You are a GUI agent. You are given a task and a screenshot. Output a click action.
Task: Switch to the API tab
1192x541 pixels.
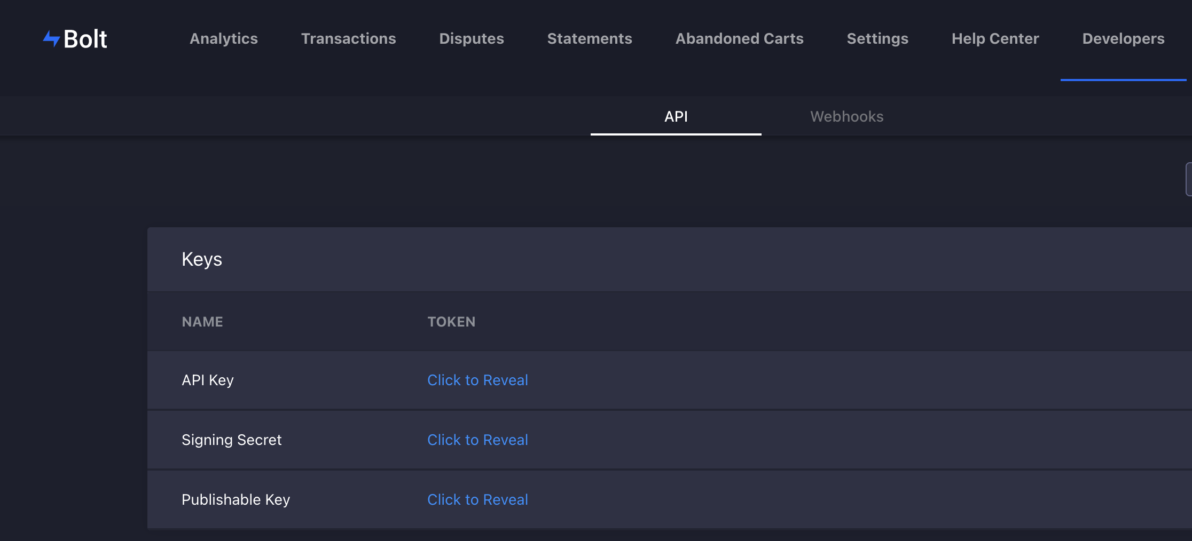click(x=676, y=116)
